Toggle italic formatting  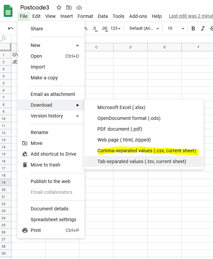click(203, 28)
